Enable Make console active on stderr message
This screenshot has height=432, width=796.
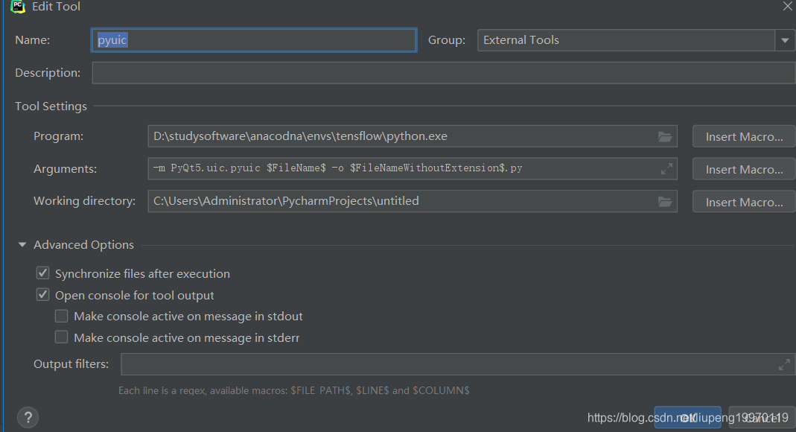tap(61, 337)
